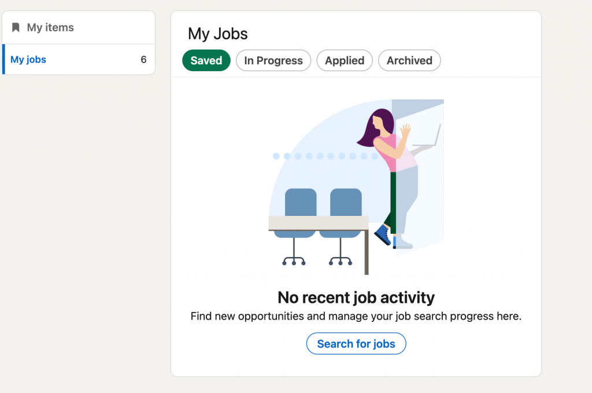Click the Find new opportunities description text
The image size is (592, 393).
tap(356, 317)
